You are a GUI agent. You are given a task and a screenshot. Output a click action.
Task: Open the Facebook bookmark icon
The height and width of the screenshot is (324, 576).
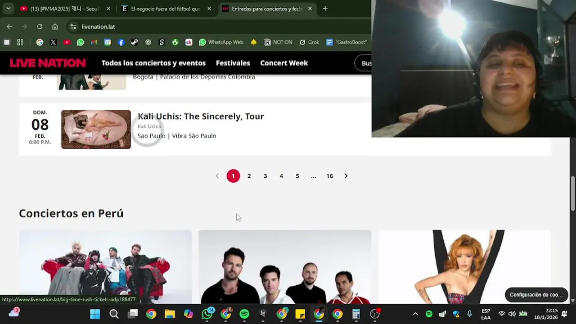click(x=121, y=42)
